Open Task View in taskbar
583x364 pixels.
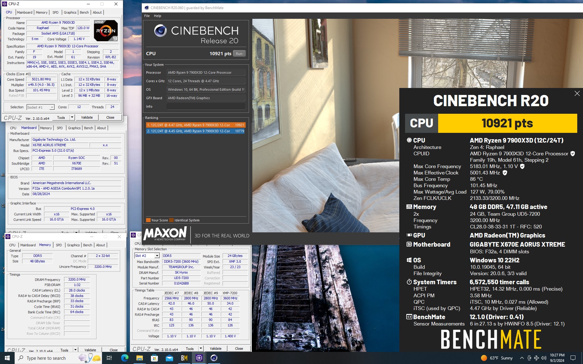pos(109,358)
